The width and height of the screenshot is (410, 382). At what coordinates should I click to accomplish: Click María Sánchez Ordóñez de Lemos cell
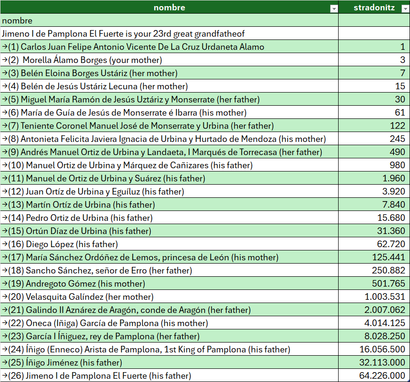[170, 257]
